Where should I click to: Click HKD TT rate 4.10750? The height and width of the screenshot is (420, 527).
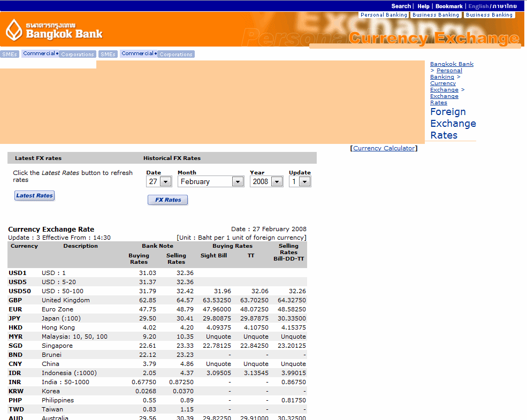coord(256,327)
